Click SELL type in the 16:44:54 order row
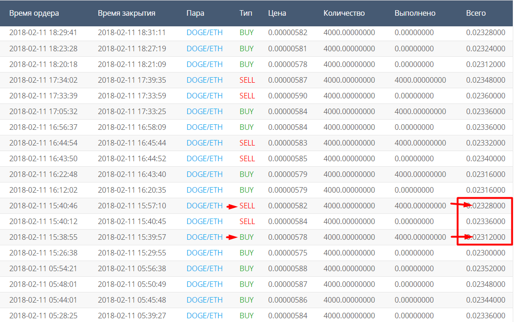 247,143
